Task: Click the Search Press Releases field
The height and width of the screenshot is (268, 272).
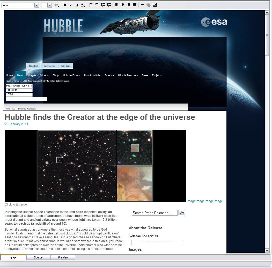Action: point(155,213)
